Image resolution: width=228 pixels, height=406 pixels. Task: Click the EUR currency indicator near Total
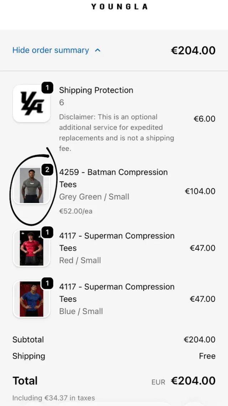tap(158, 382)
